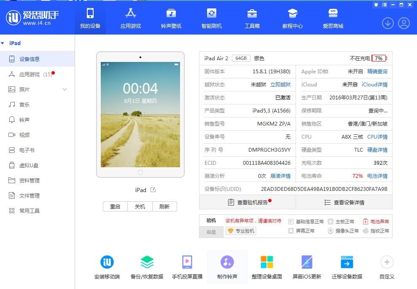Viewport: 417px width, 289px height.
Task: Click 自定义 plus icon
Action: (387, 262)
